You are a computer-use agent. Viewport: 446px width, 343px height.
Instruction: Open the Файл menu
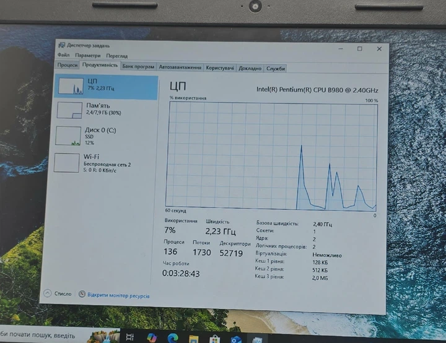63,54
